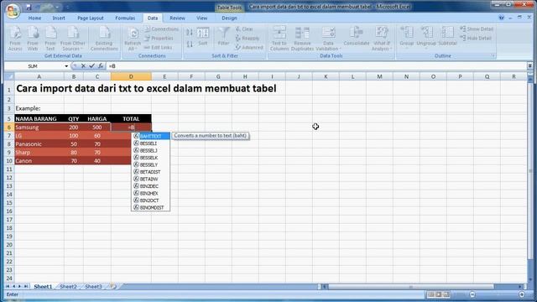Select row 6 header
Viewport: 537px width, 302px height.
coord(9,128)
